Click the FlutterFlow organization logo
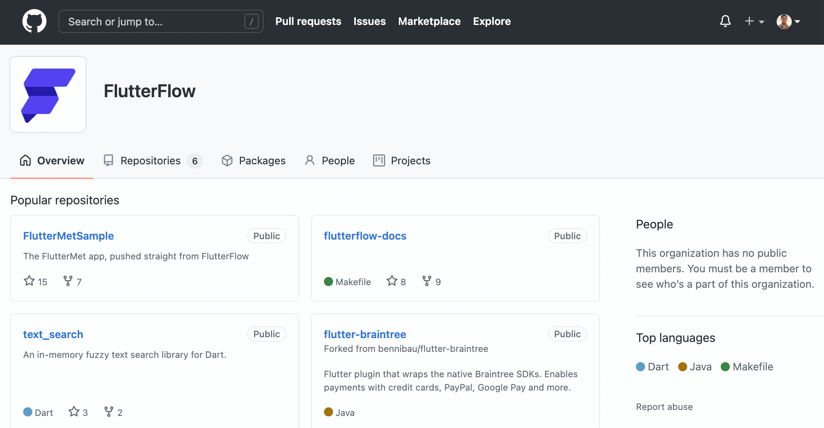Image resolution: width=824 pixels, height=428 pixels. point(48,94)
